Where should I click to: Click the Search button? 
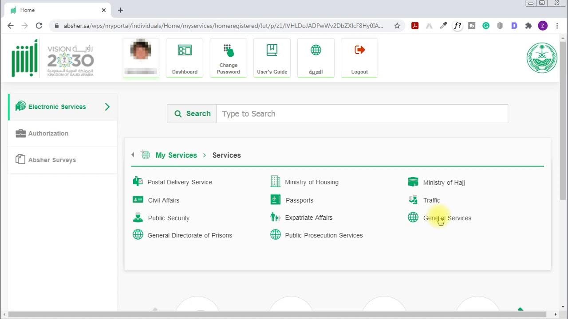(192, 114)
